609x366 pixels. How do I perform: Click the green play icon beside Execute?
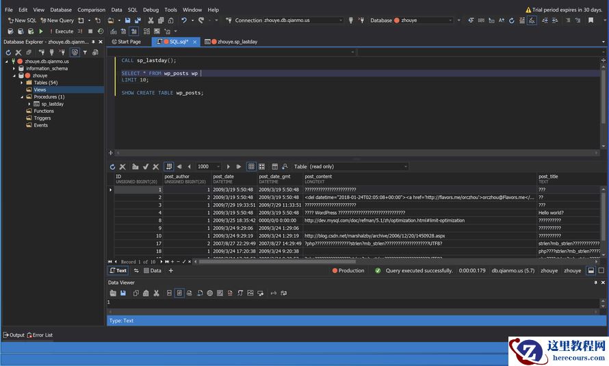pyautogui.click(x=41, y=31)
